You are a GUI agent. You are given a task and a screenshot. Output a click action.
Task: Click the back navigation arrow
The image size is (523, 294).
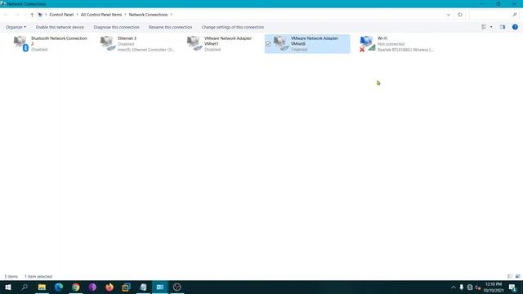tap(7, 15)
